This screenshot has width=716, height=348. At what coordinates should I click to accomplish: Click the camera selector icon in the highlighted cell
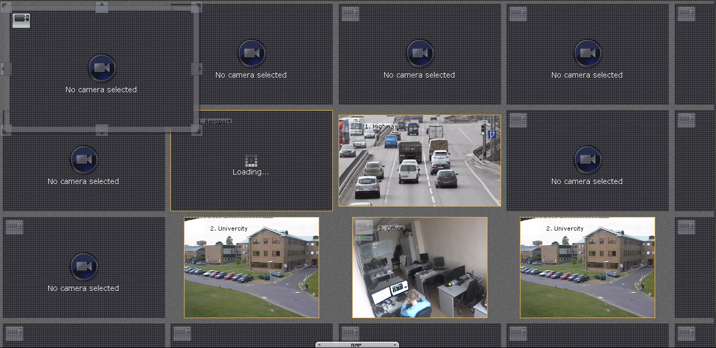coord(21,20)
